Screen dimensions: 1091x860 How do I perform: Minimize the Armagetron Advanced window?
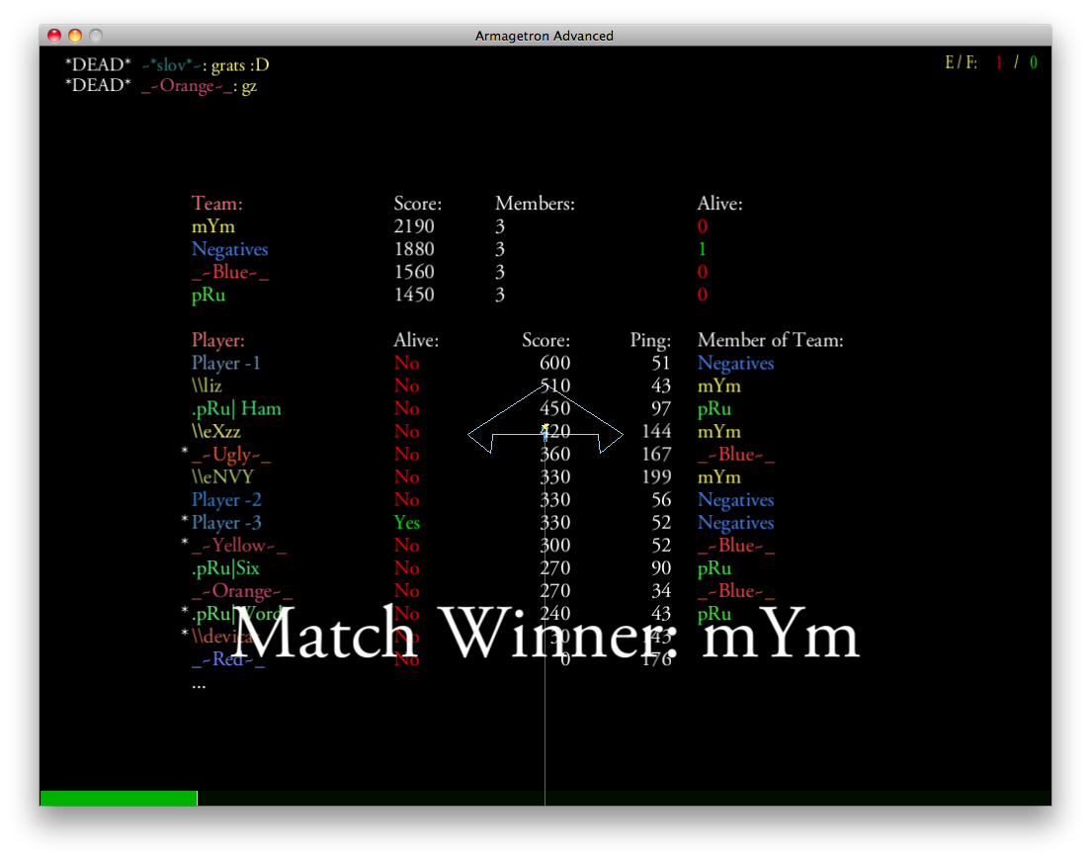click(x=75, y=36)
